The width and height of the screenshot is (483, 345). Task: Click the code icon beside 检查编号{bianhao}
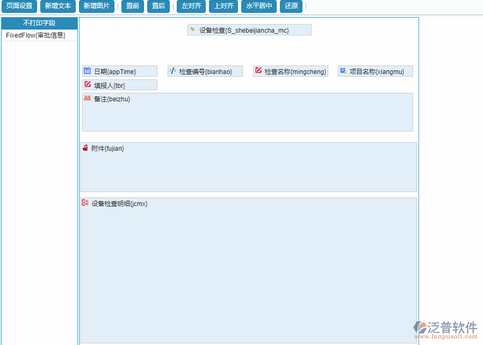tap(172, 70)
